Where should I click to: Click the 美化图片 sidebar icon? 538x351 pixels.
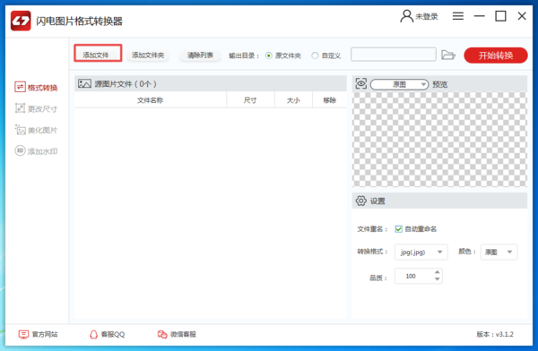[x=20, y=130]
